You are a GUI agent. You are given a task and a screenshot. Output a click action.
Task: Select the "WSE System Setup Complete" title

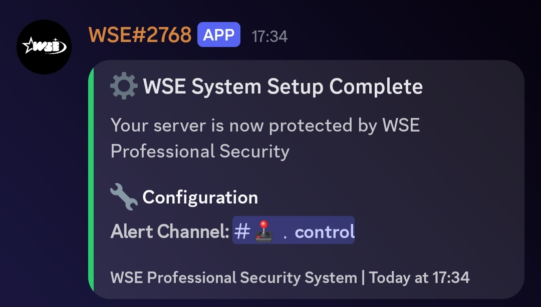(283, 87)
